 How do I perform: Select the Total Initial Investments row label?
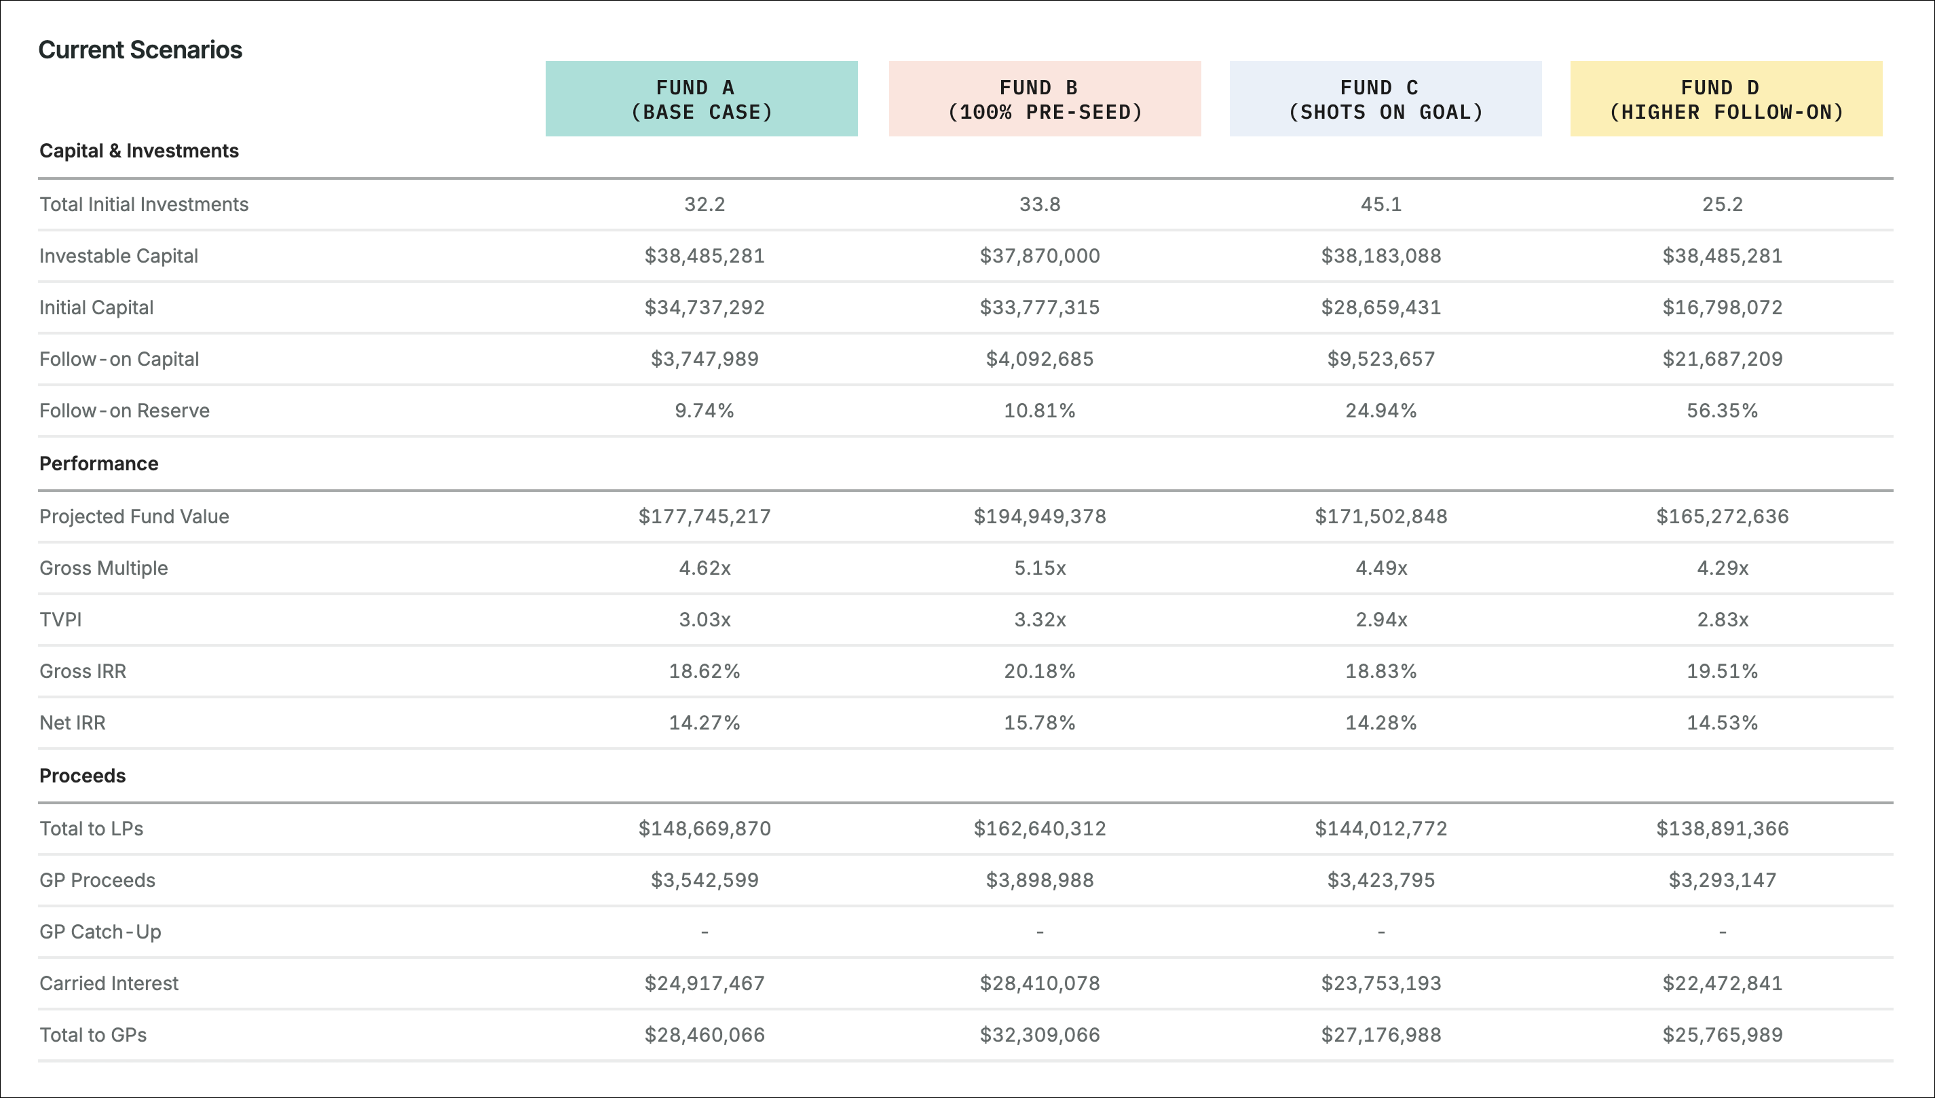tap(143, 204)
